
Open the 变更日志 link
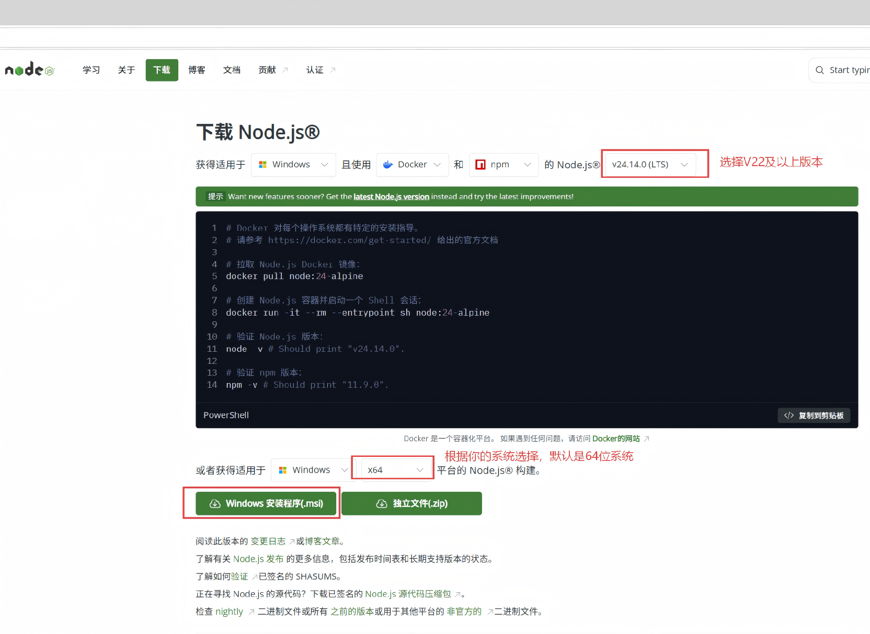point(268,541)
